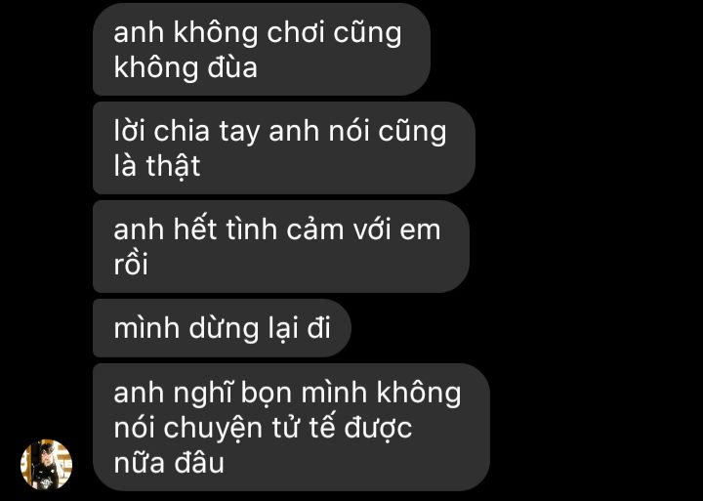Click 'nữa đâu' on the last message line
This screenshot has height=501, width=703.
(x=169, y=463)
